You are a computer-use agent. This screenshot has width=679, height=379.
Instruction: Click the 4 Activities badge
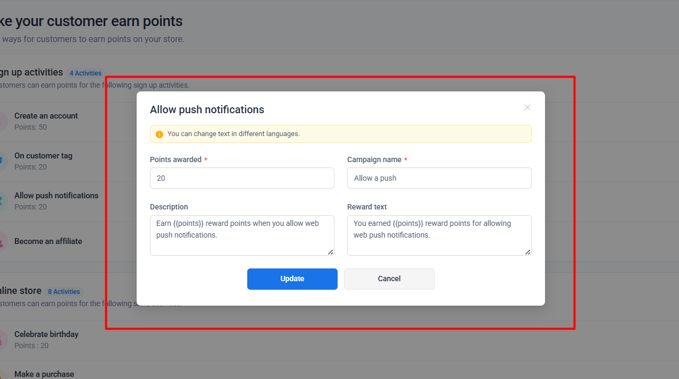pyautogui.click(x=85, y=73)
